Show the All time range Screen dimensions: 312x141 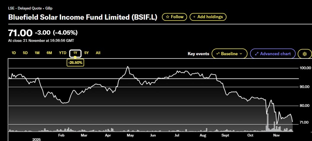tap(98, 53)
